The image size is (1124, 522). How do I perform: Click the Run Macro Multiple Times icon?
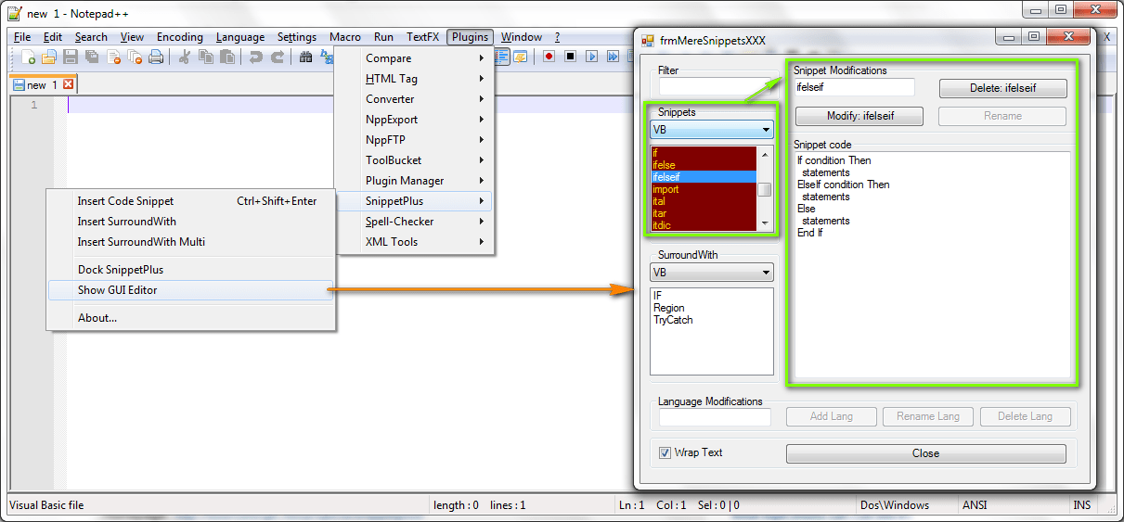613,57
